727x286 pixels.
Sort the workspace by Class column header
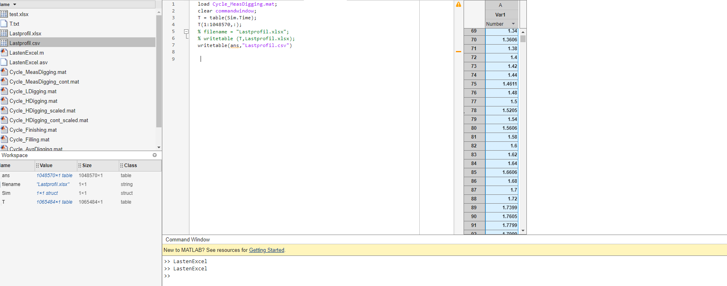click(x=130, y=165)
